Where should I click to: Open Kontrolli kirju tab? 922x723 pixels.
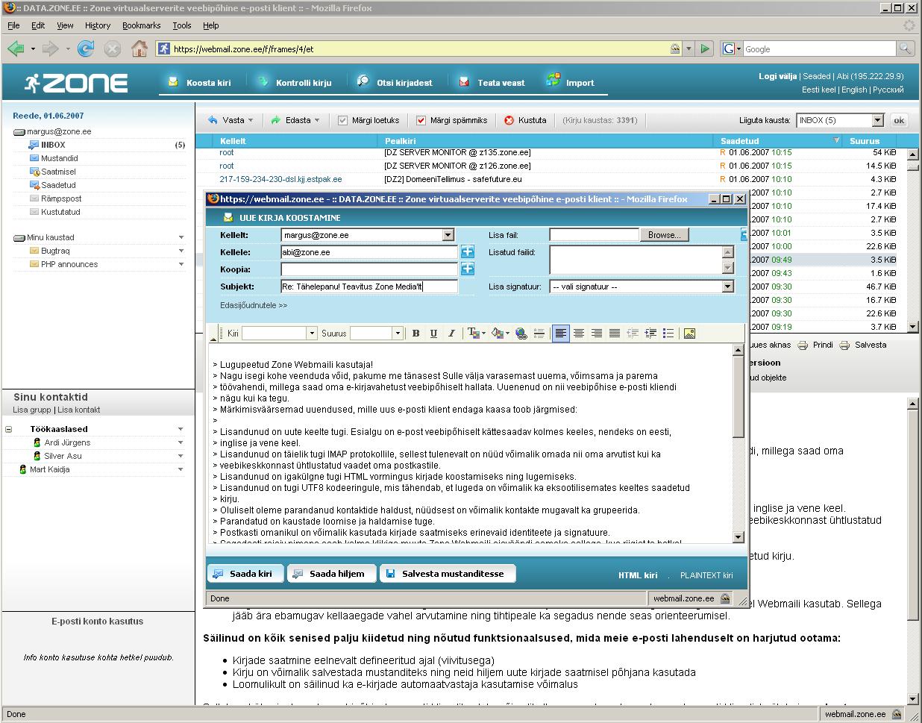click(x=295, y=82)
